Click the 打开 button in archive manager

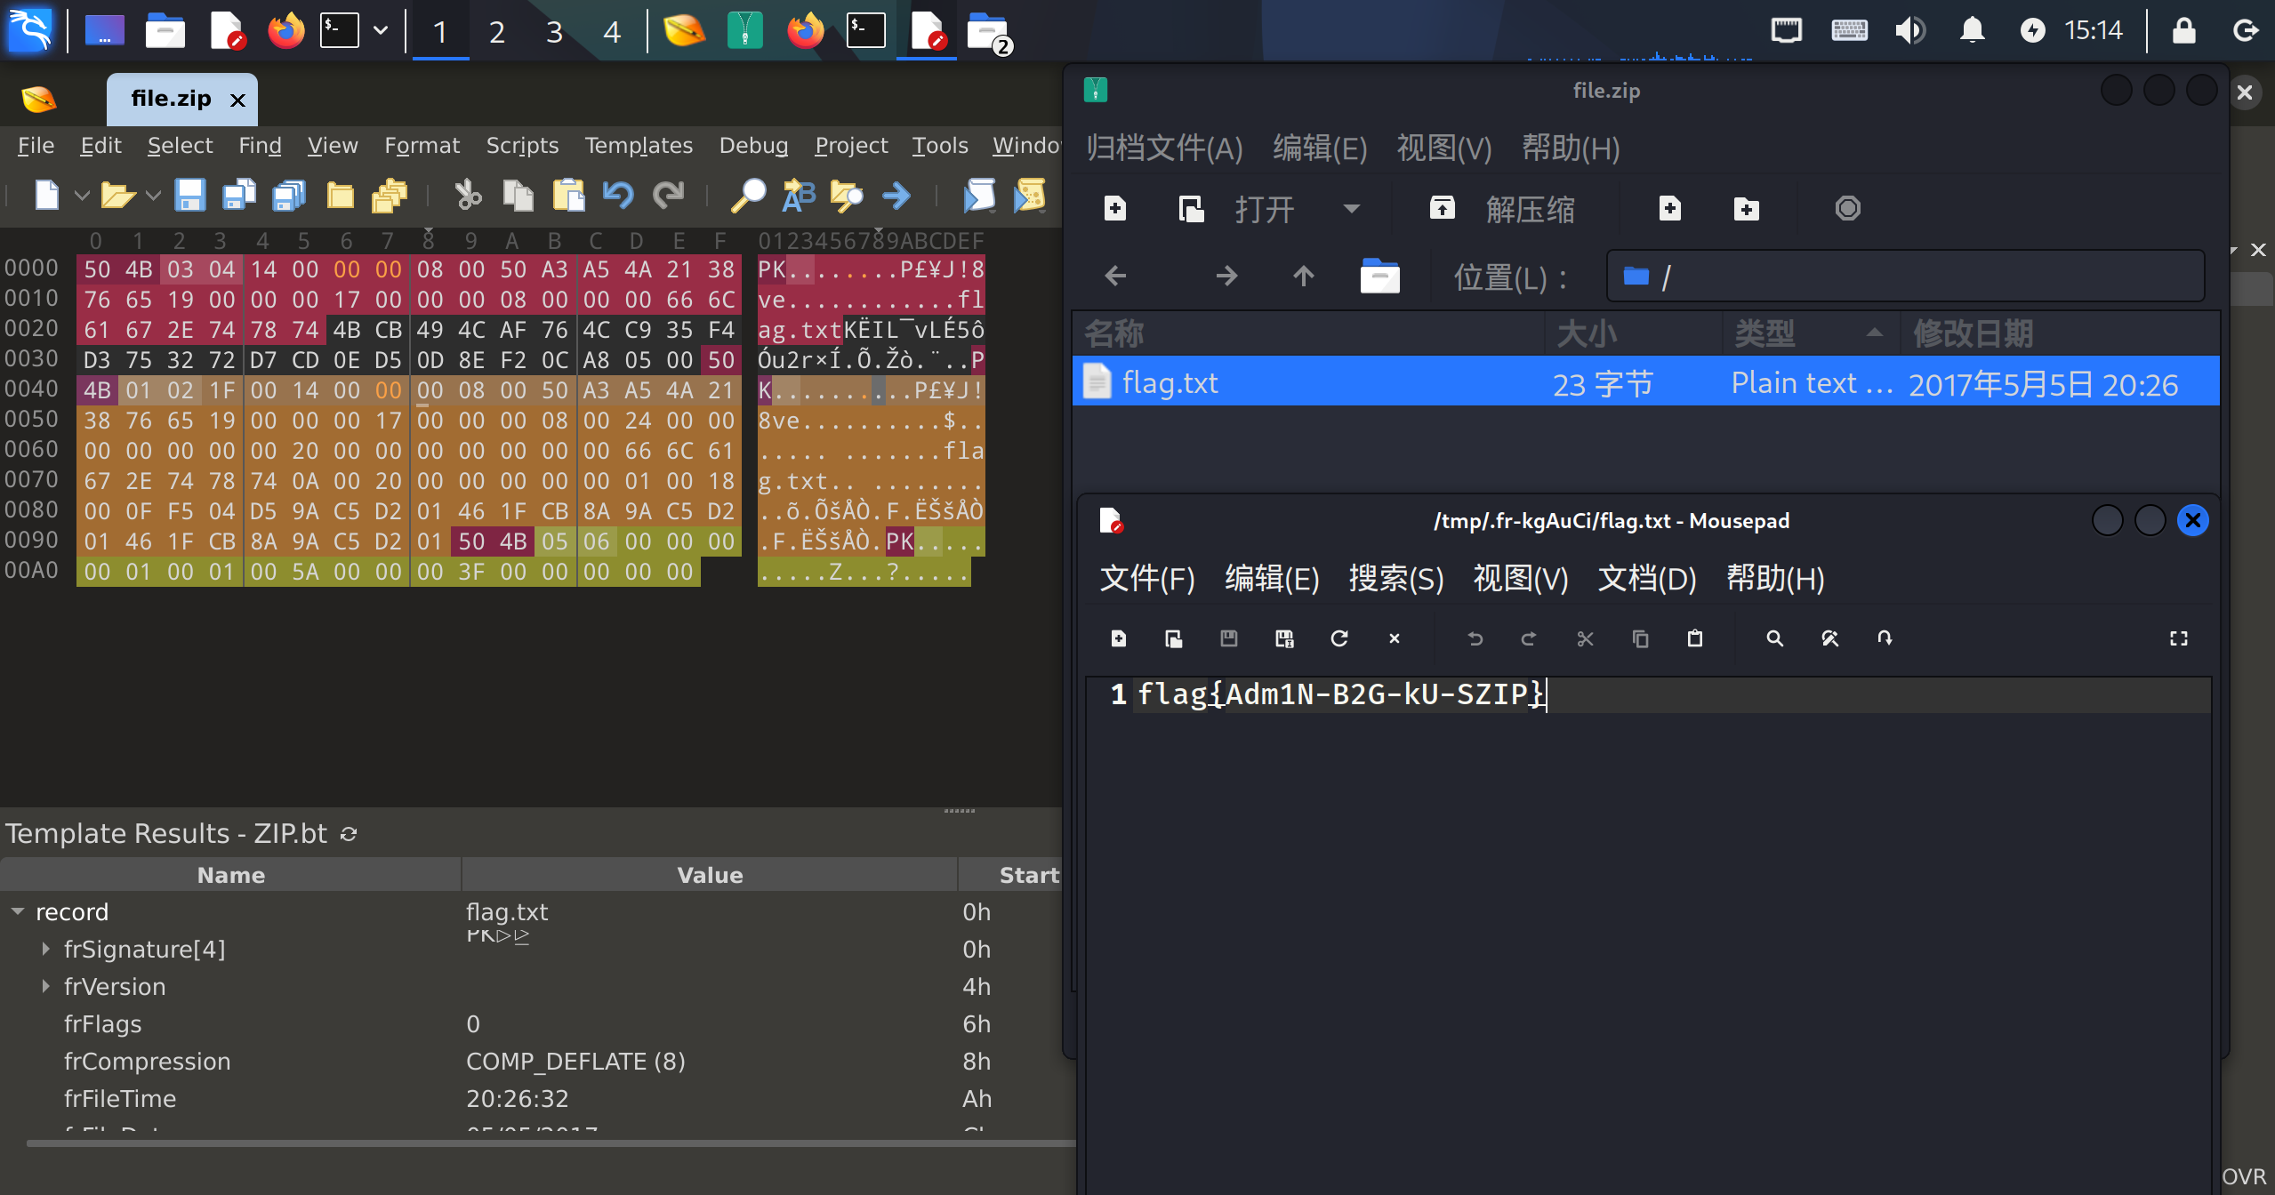(1264, 209)
